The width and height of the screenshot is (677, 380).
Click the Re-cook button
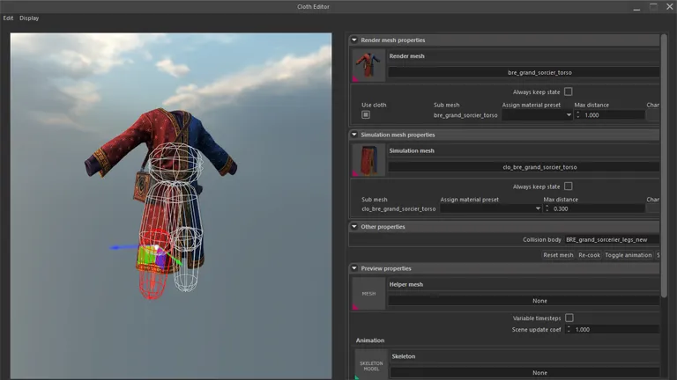click(589, 255)
